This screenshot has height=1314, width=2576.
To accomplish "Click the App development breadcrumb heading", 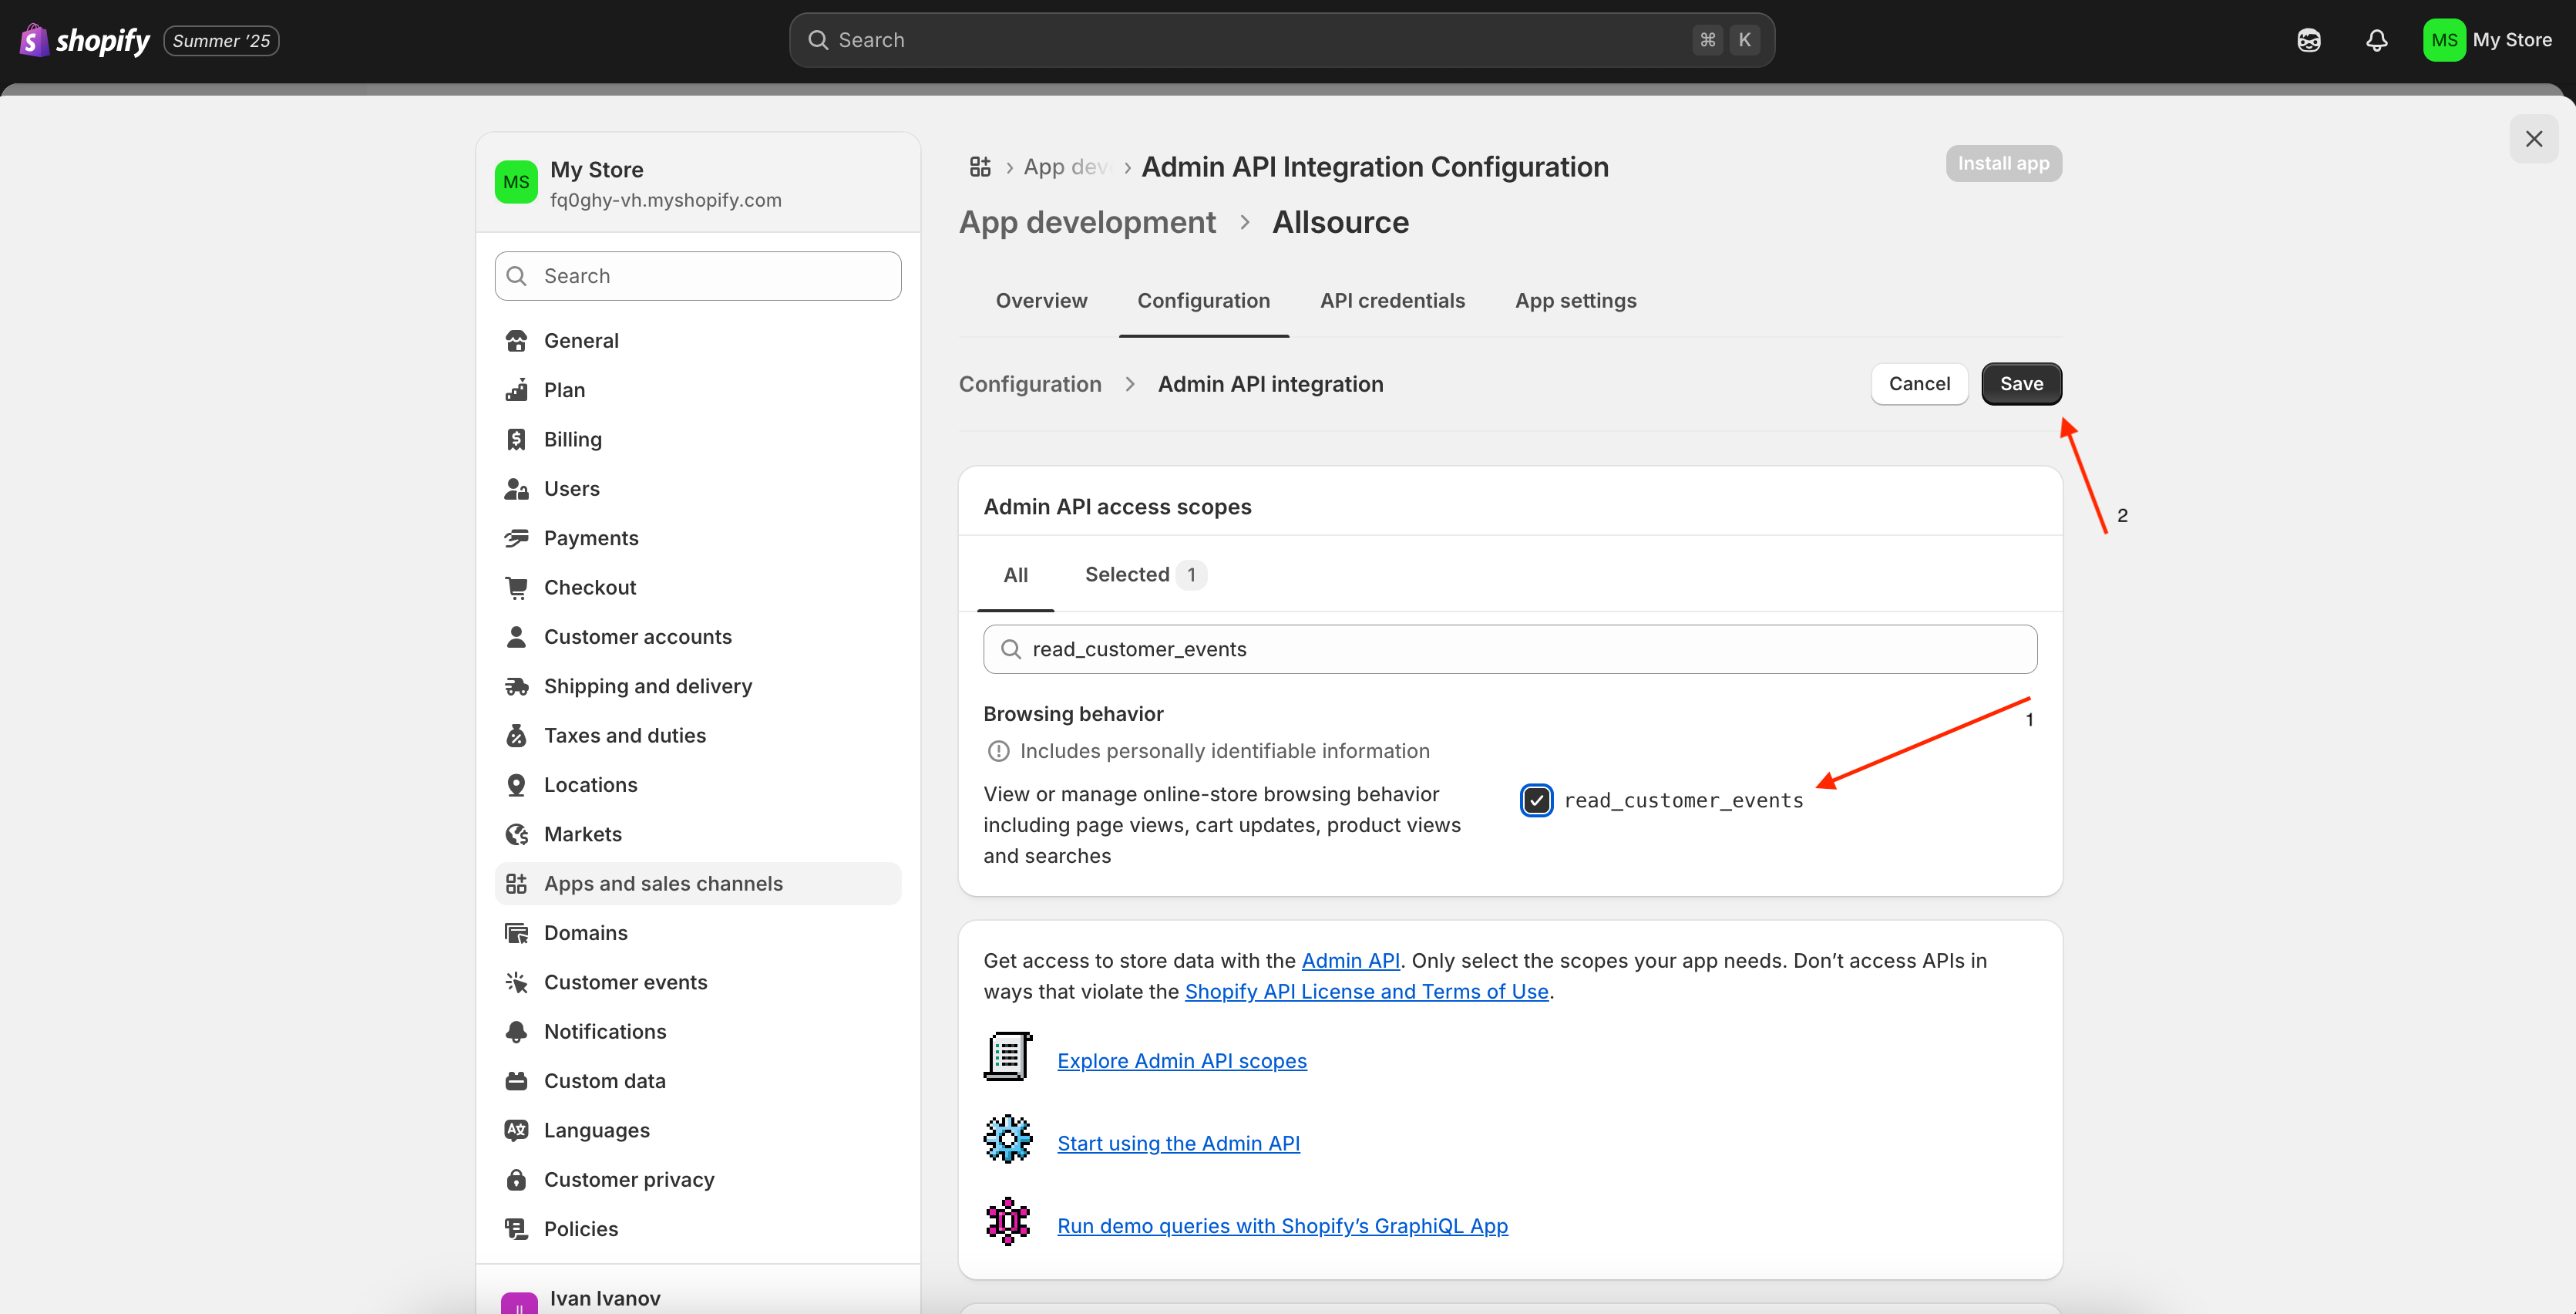I will pos(1087,222).
